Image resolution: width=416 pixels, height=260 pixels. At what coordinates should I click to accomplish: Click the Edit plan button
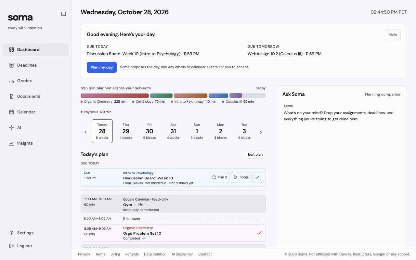click(255, 154)
